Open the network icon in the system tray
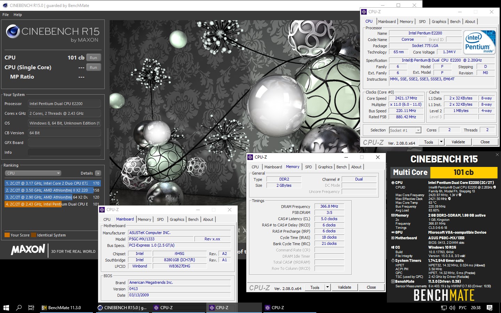501x313 pixels. 444,308
